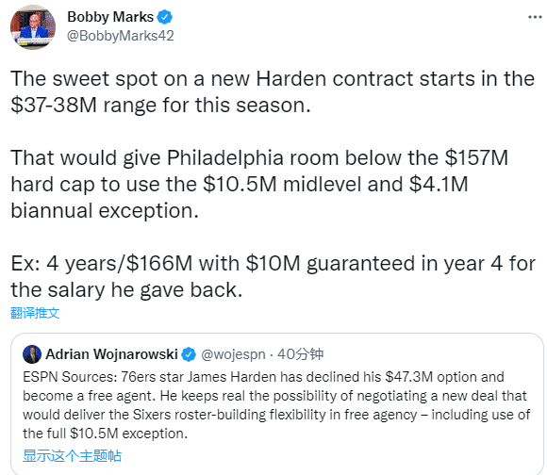Open Bobby Marks' profile avatar
The height and width of the screenshot is (475, 547).
point(33,27)
